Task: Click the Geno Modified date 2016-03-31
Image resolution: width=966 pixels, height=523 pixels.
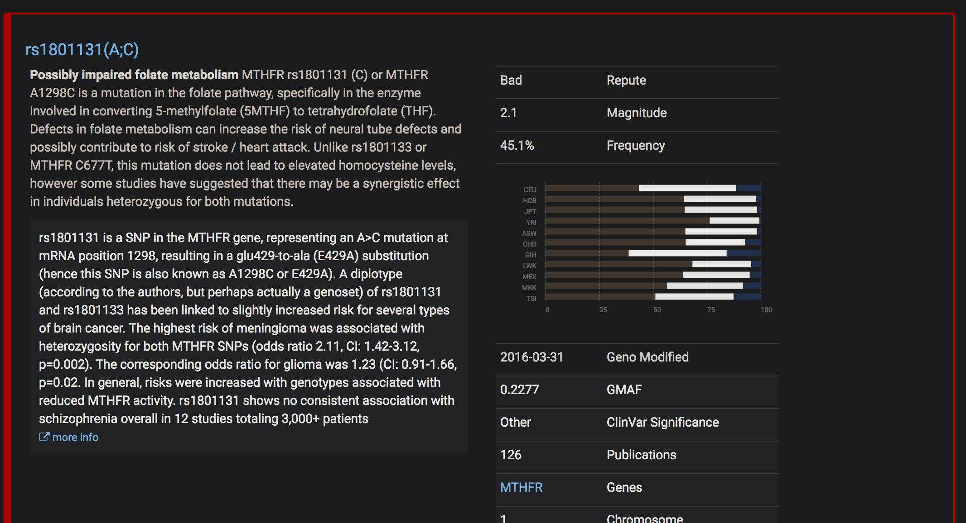Action: (x=531, y=357)
